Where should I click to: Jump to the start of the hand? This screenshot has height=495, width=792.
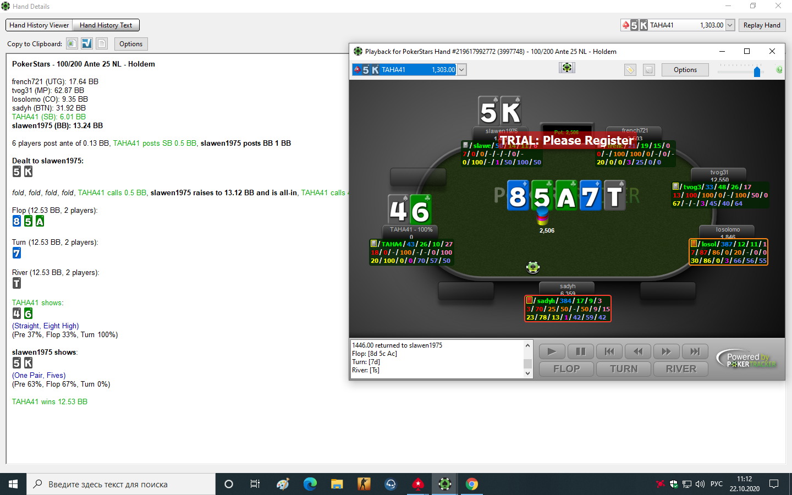click(x=609, y=351)
